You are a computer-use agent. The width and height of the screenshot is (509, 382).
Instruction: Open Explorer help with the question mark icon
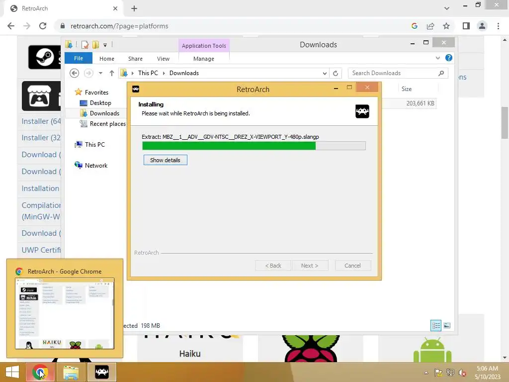tap(449, 58)
